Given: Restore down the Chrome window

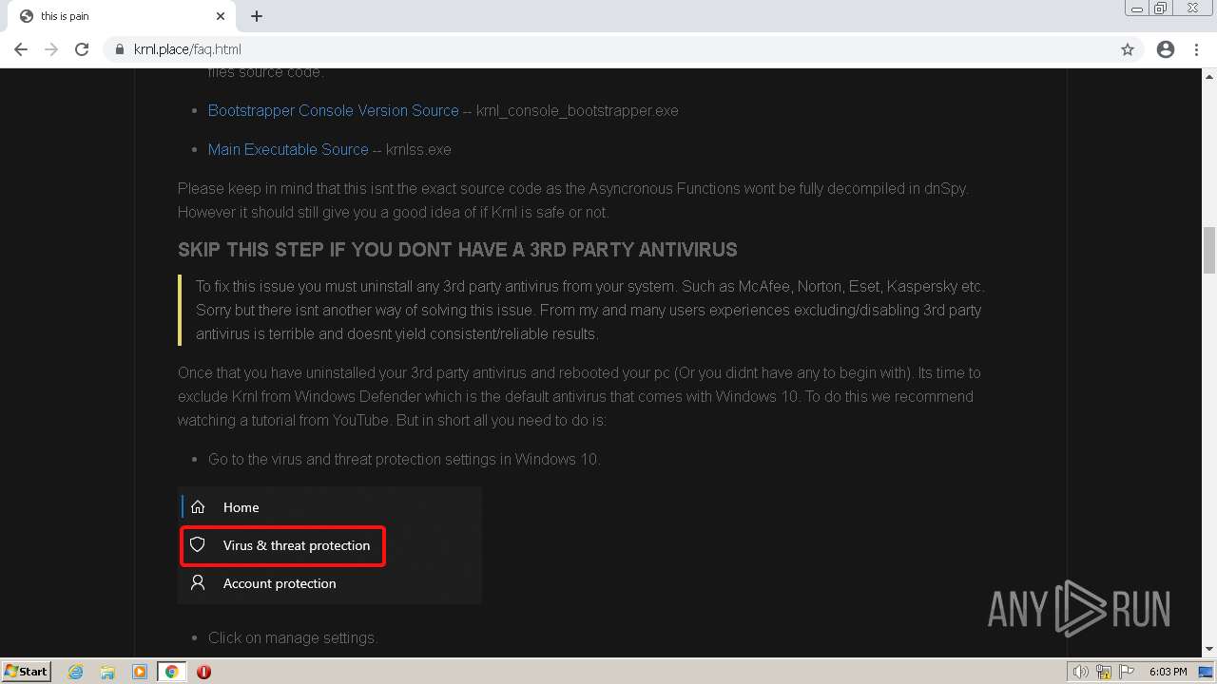Looking at the screenshot, I should tap(1161, 9).
